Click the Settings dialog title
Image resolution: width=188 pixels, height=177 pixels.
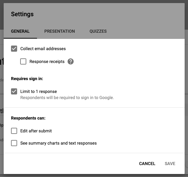[22, 14]
